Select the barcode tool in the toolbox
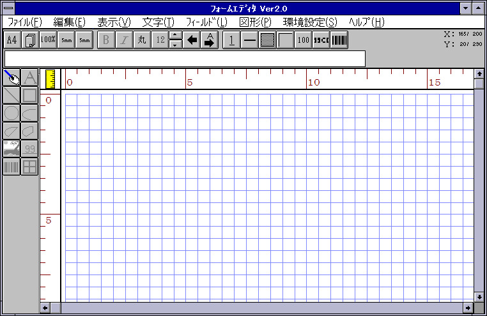This screenshot has height=316, width=487. 12,167
